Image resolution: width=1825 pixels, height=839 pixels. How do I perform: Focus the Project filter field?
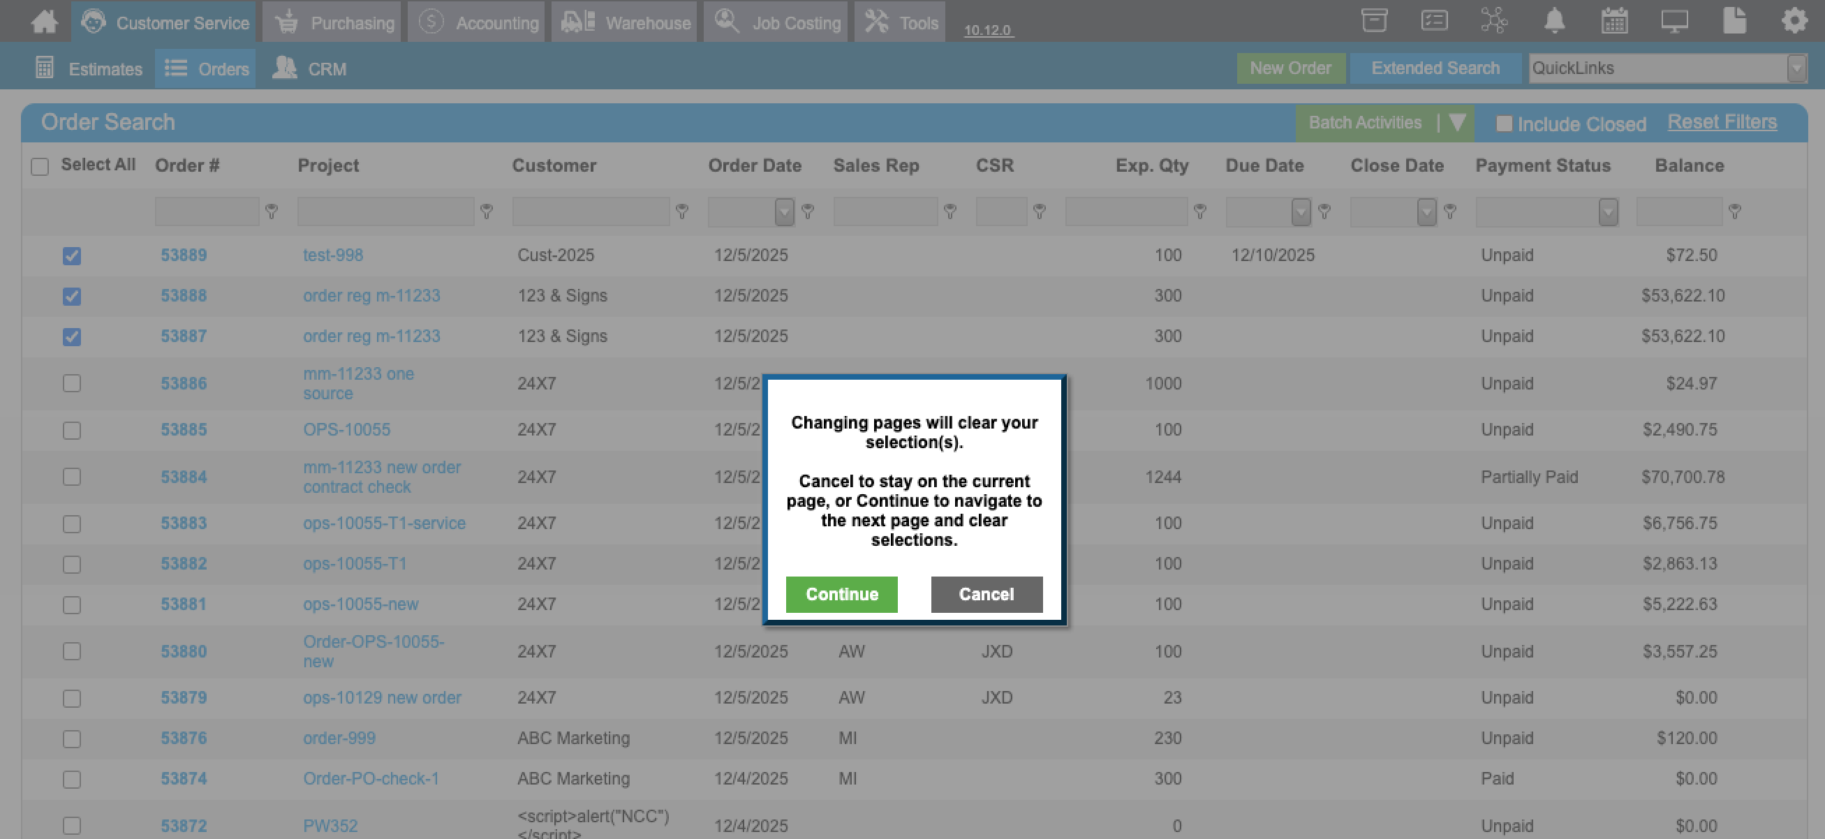(x=385, y=211)
